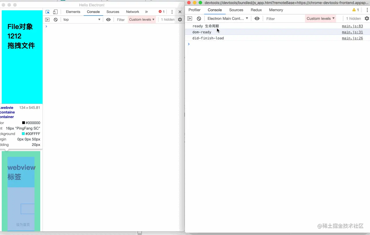The height and width of the screenshot is (235, 370).
Task: Select Console tab in right devtools window
Action: pyautogui.click(x=215, y=10)
